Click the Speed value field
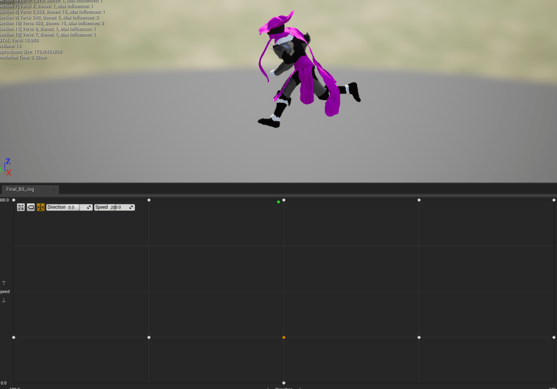The image size is (557, 389). pyautogui.click(x=117, y=207)
